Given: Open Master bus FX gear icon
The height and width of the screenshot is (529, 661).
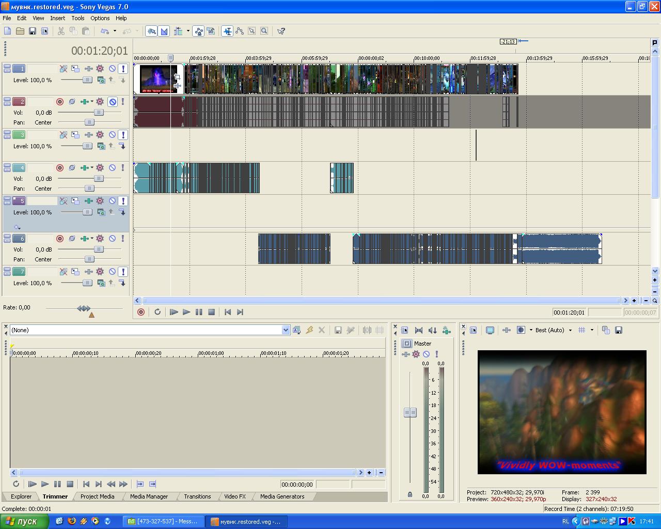Looking at the screenshot, I should coord(416,354).
